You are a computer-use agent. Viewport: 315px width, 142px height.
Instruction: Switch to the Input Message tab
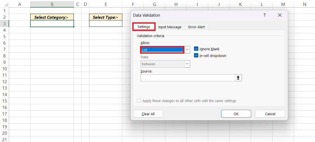click(x=170, y=27)
